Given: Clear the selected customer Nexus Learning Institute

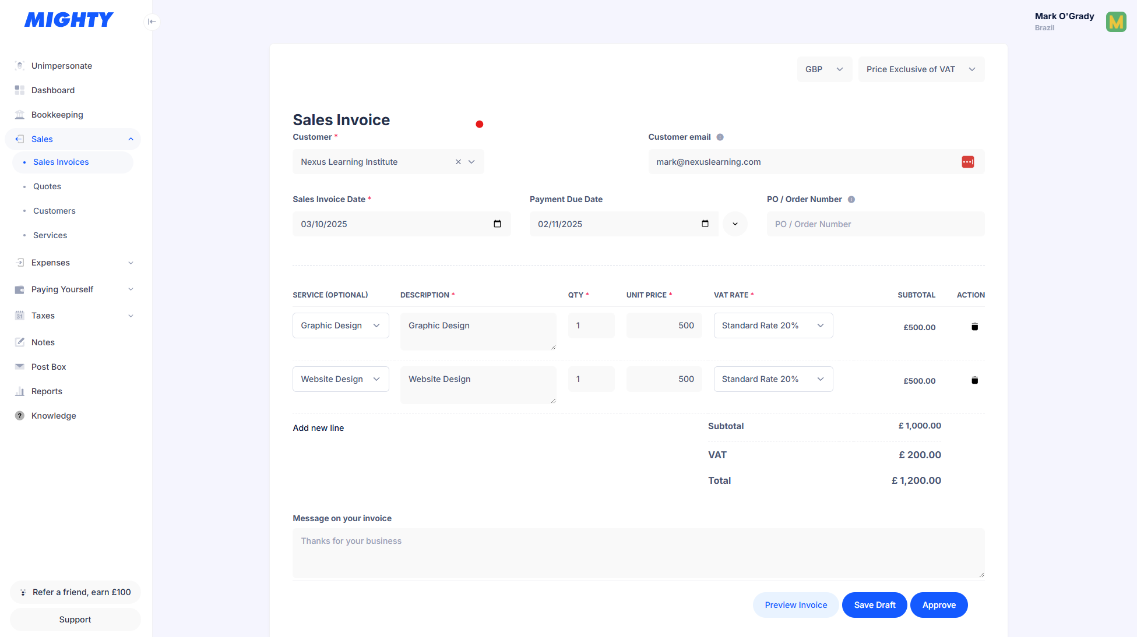Looking at the screenshot, I should [458, 162].
